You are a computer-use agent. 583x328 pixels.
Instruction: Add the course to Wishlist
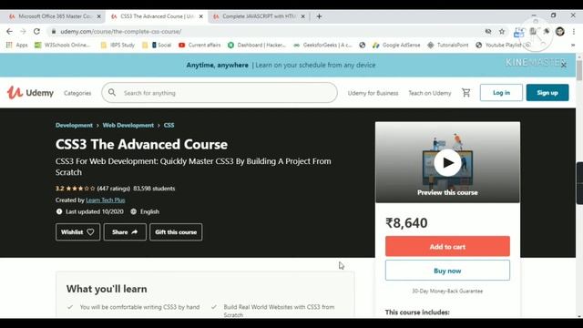point(77,232)
